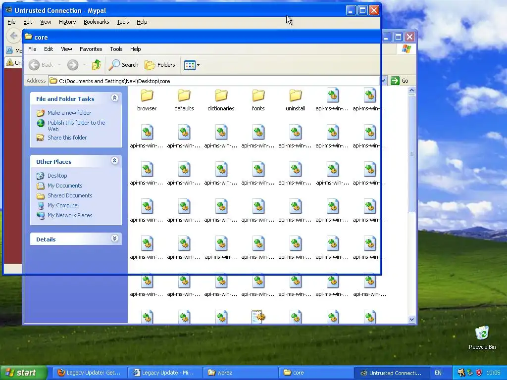Open the browser folder

pyautogui.click(x=147, y=100)
